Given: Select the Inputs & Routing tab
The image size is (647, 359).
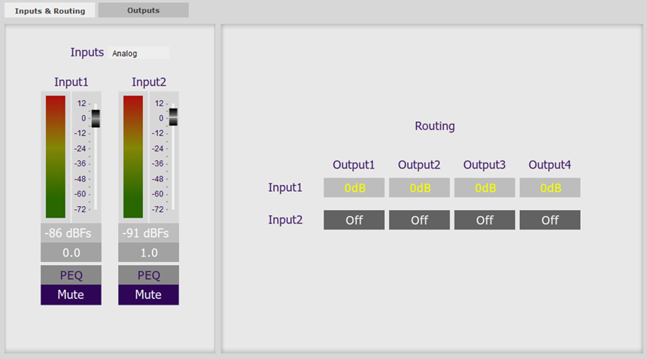Looking at the screenshot, I should point(50,11).
